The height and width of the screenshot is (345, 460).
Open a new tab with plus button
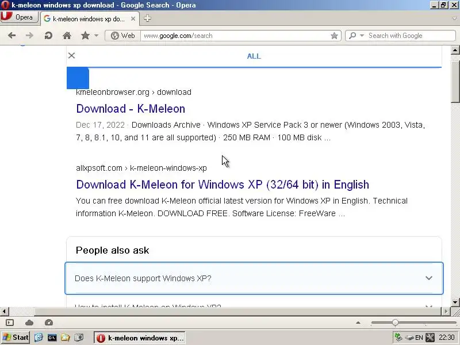pos(147,18)
